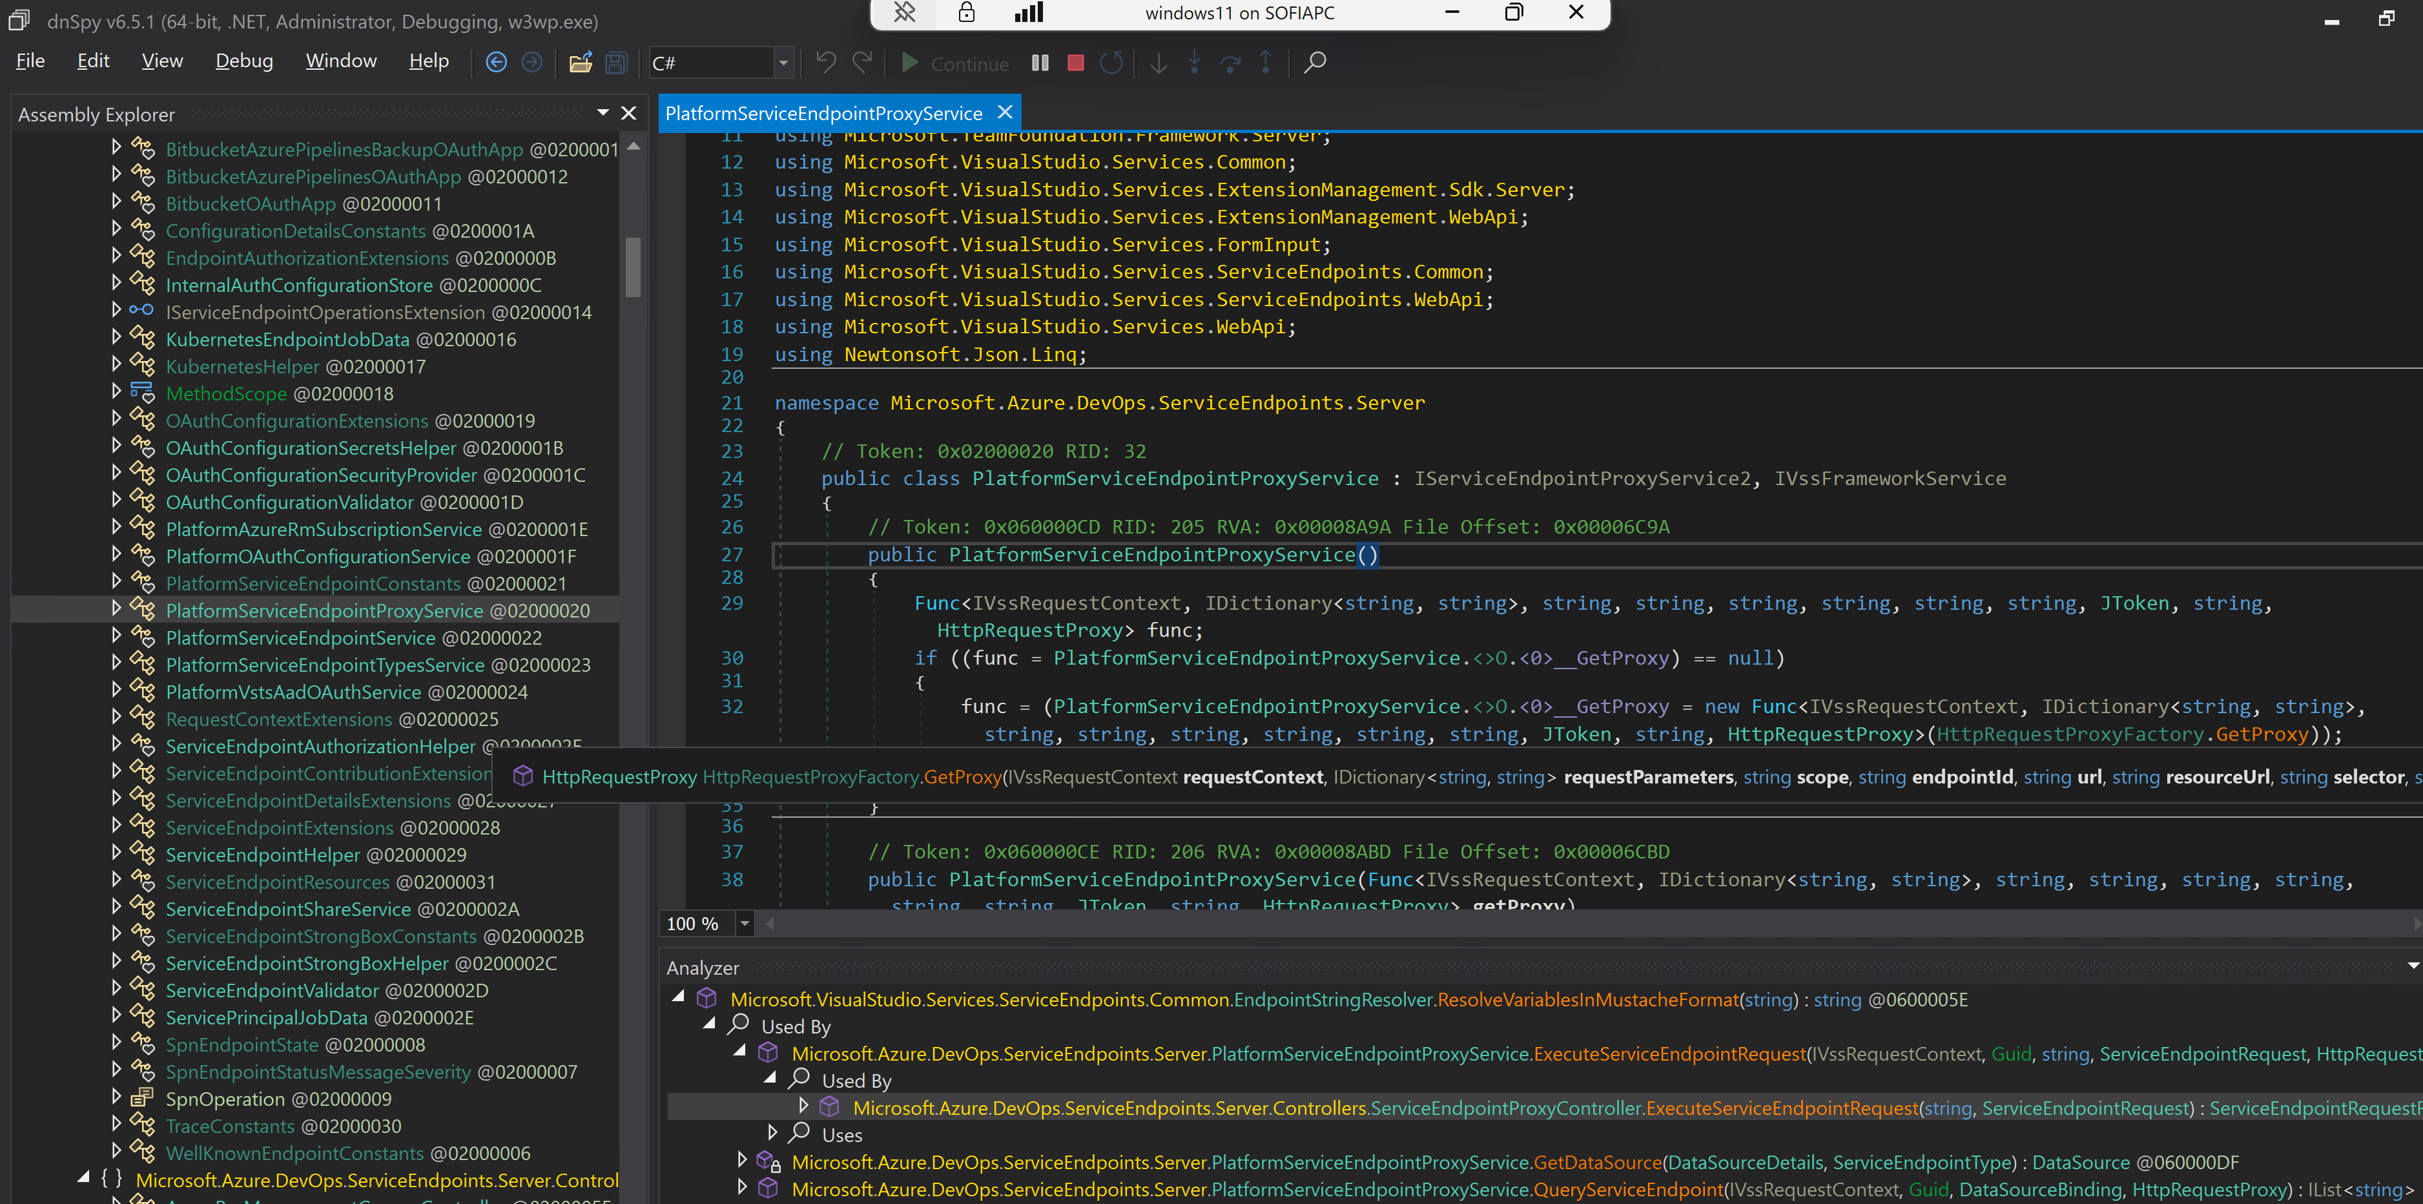Navigate backward with the left arrow icon
Viewport: 2423px width, 1204px height.
(x=496, y=62)
